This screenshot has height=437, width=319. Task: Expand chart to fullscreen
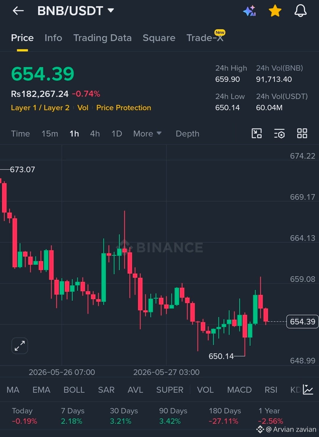tap(20, 346)
